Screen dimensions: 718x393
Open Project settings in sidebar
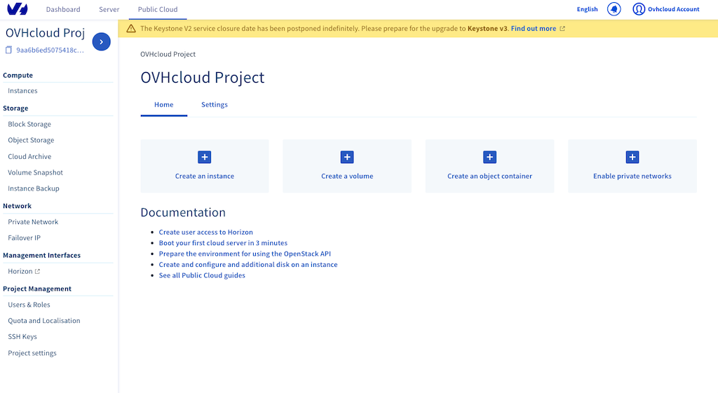(32, 353)
